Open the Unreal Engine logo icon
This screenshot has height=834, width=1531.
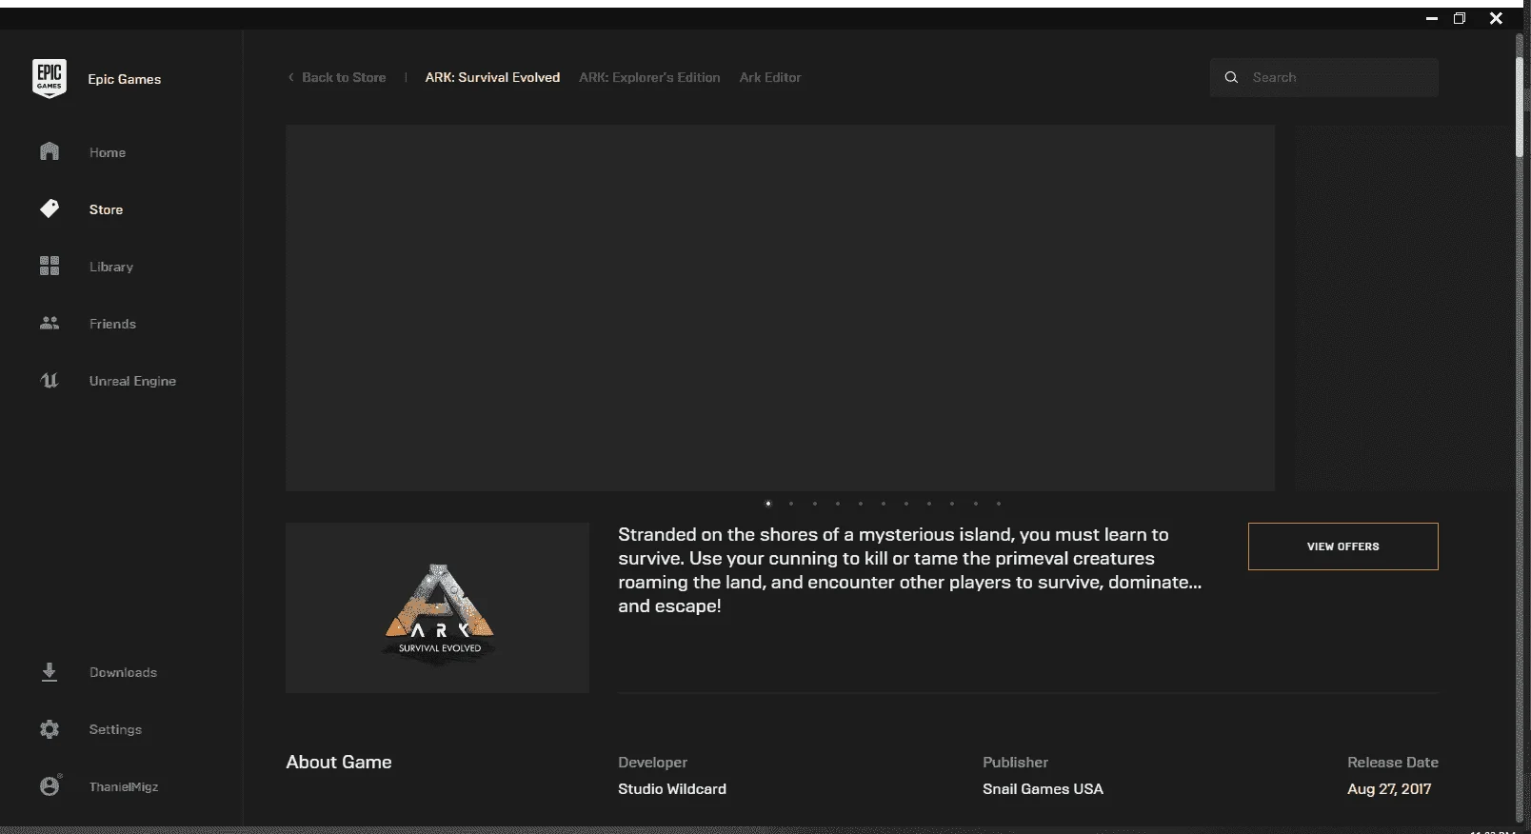[x=50, y=380]
